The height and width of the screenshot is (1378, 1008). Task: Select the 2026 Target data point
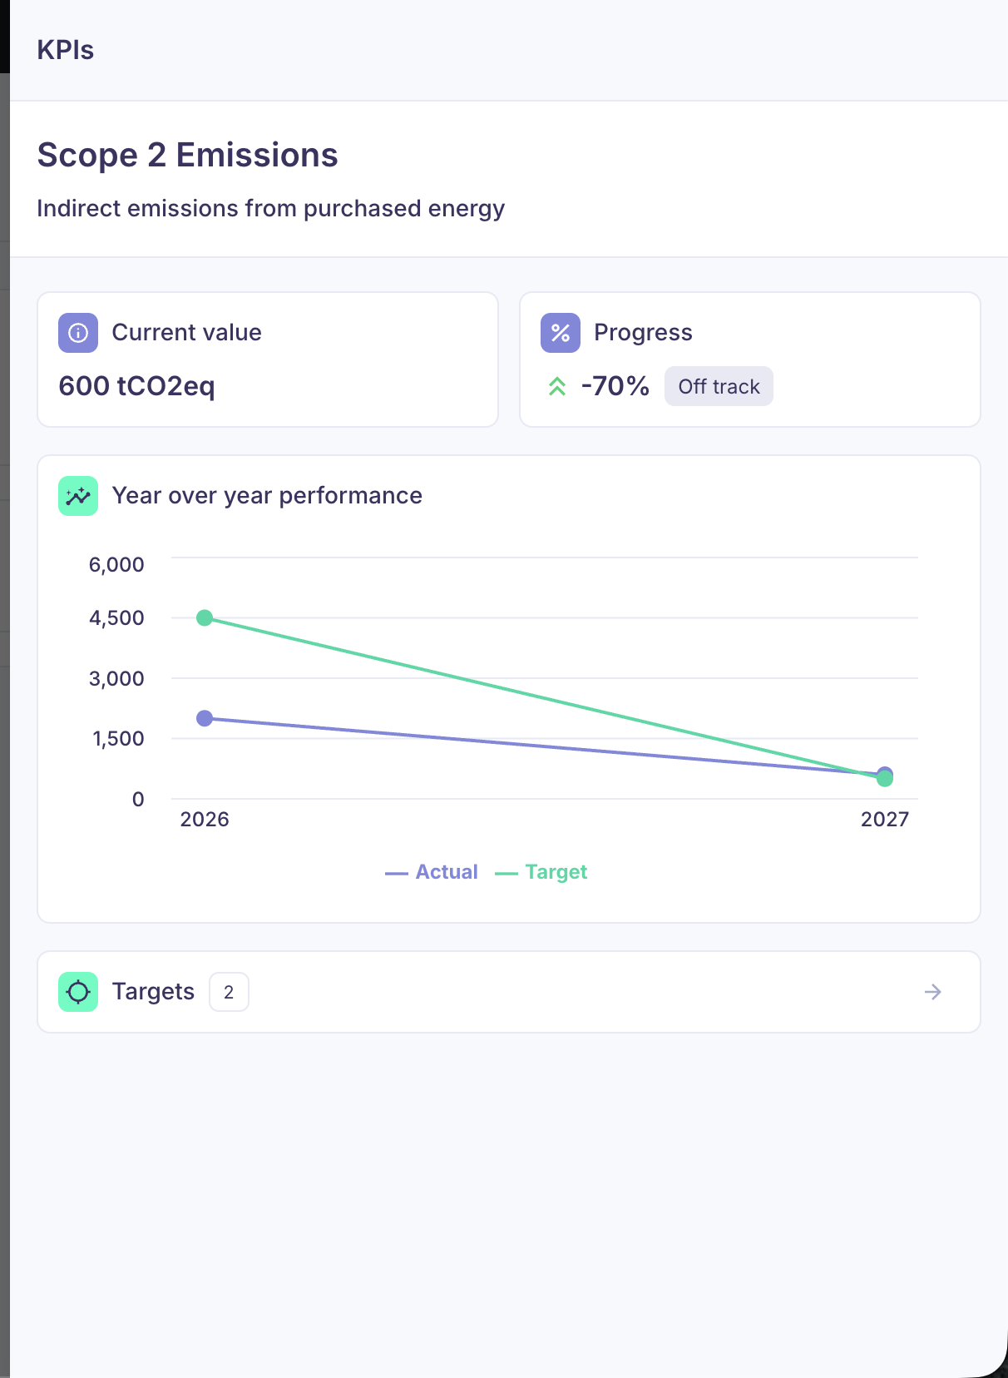pos(205,617)
